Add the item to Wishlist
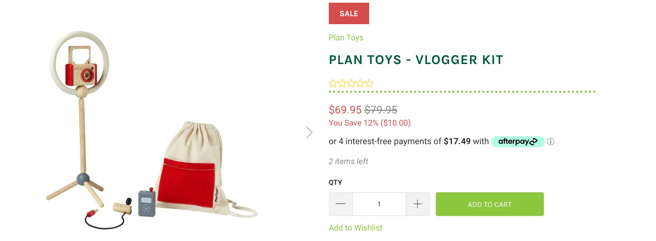This screenshot has height=241, width=656. [355, 228]
